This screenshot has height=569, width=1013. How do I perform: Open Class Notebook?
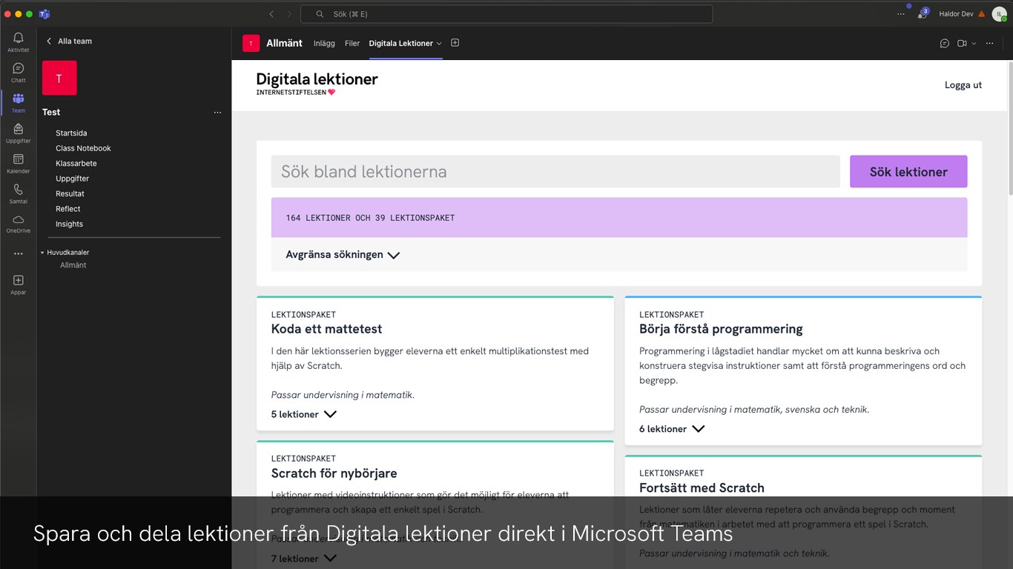(x=83, y=148)
